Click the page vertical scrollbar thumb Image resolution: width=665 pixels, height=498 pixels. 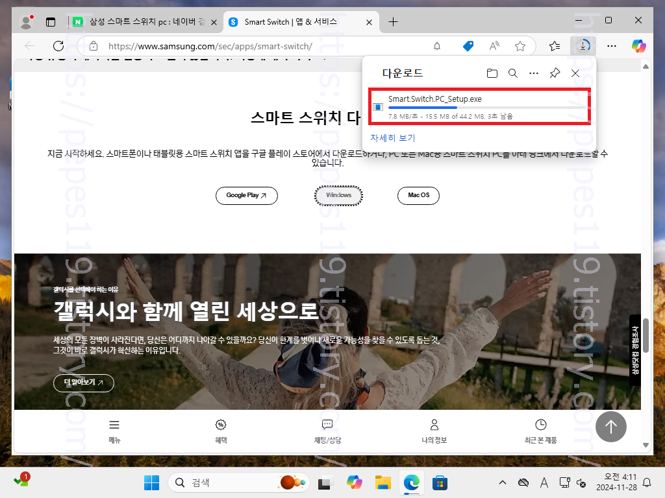click(x=646, y=335)
